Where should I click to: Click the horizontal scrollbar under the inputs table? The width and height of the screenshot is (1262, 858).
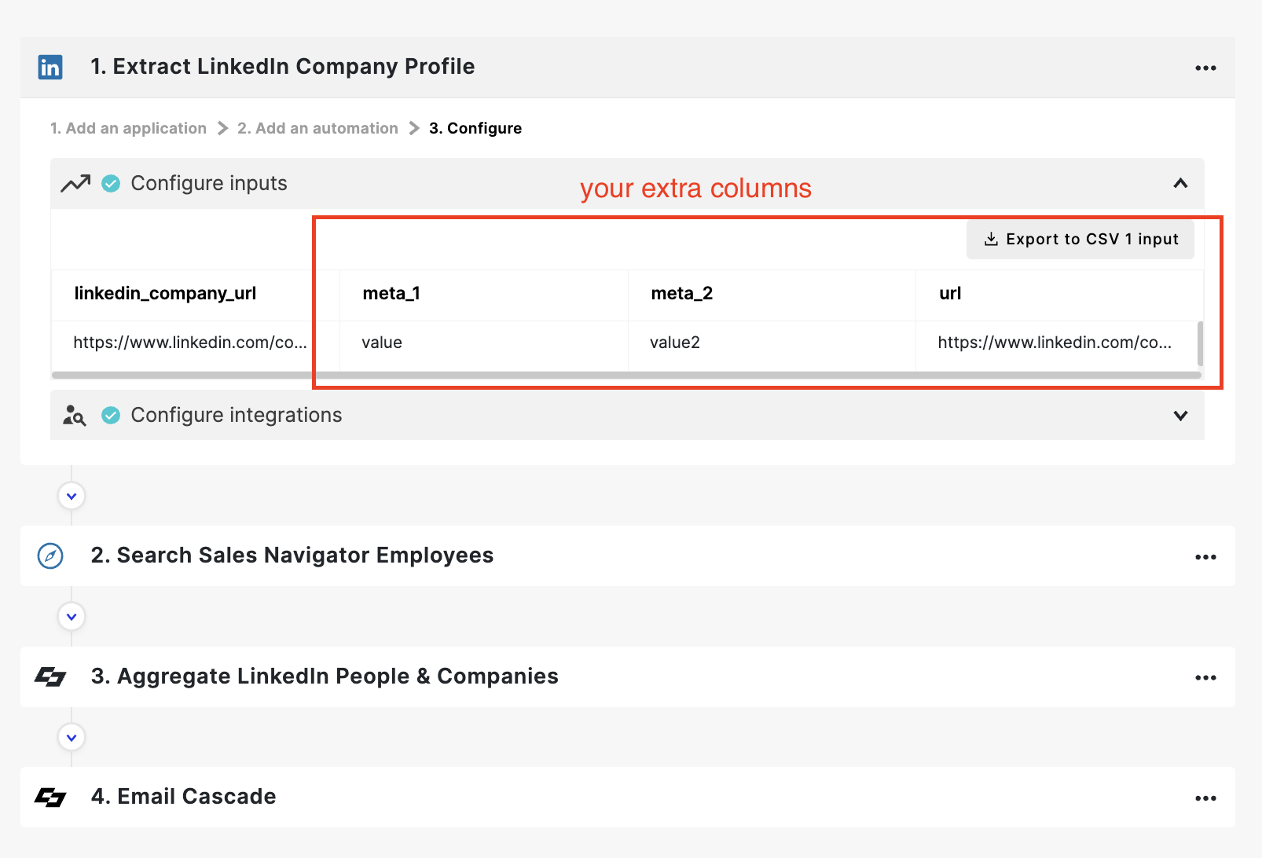point(626,376)
